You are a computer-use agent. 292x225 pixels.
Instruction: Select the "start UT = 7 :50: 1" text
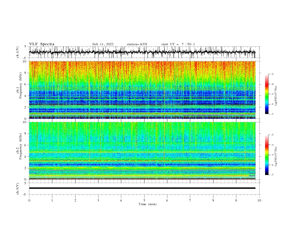click(x=178, y=44)
